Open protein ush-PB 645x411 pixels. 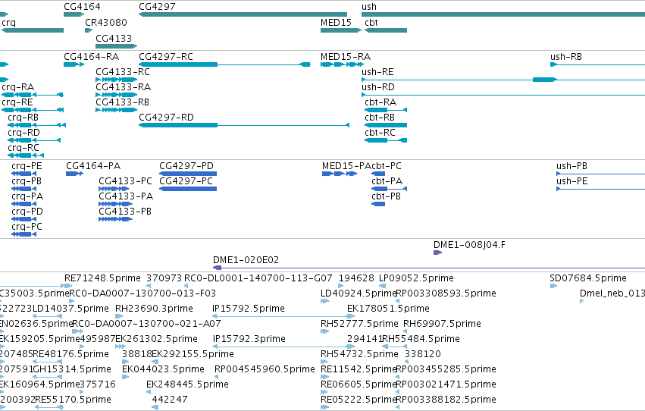571,166
